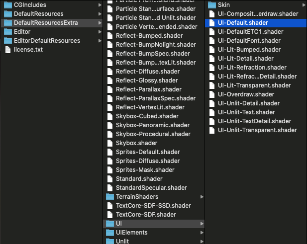The height and width of the screenshot is (244, 307).
Task: Select Particle Stan...d Unlit.shader file name
Action: click(x=156, y=18)
